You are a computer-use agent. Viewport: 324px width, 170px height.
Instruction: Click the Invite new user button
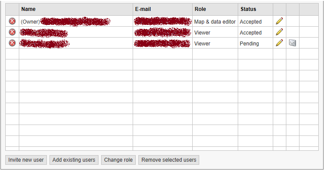click(26, 160)
